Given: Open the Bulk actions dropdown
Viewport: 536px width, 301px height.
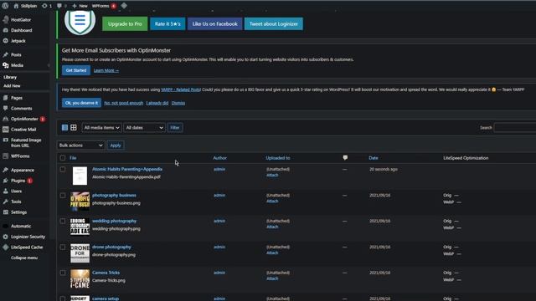Looking at the screenshot, I should 80,145.
